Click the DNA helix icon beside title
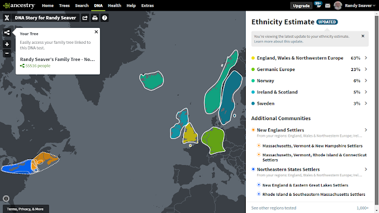This screenshot has width=379, height=213. [x=7, y=18]
